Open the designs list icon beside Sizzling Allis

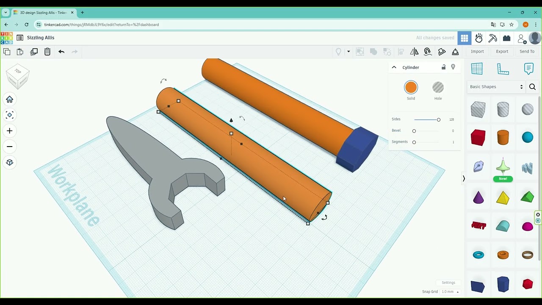(x=20, y=38)
